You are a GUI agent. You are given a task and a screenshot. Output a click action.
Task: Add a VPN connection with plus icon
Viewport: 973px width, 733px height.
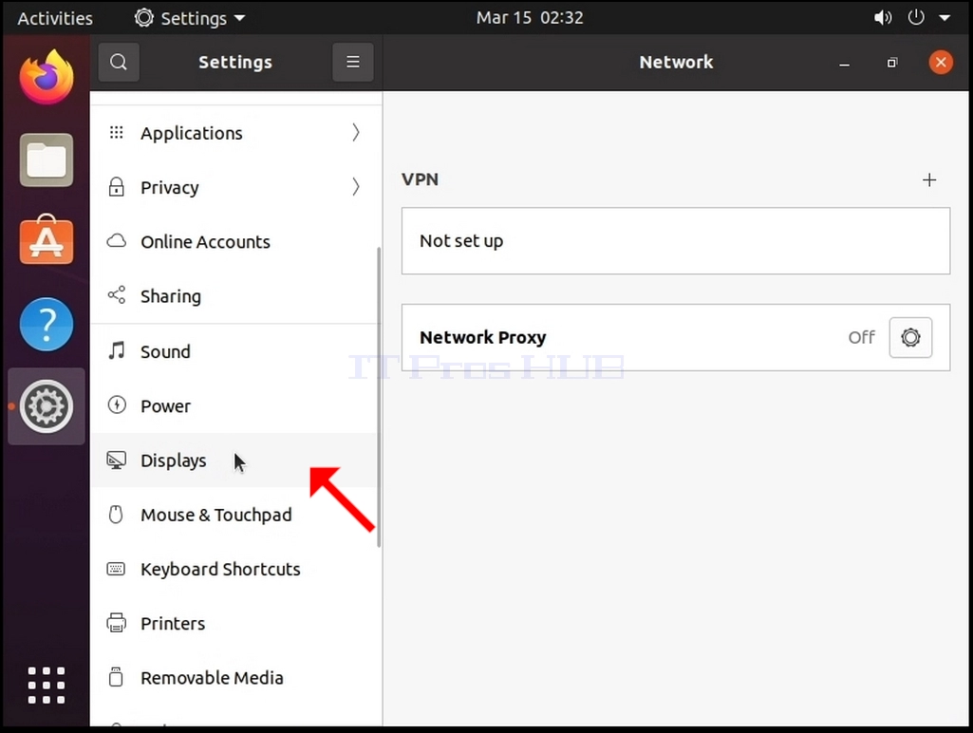(x=929, y=180)
